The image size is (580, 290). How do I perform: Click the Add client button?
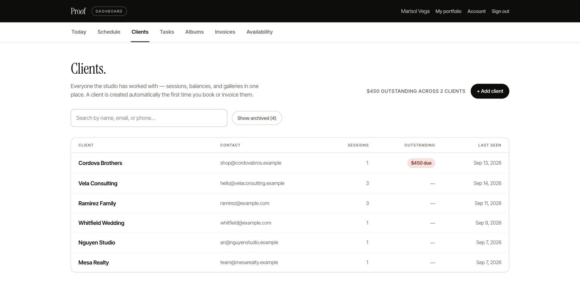pos(490,91)
